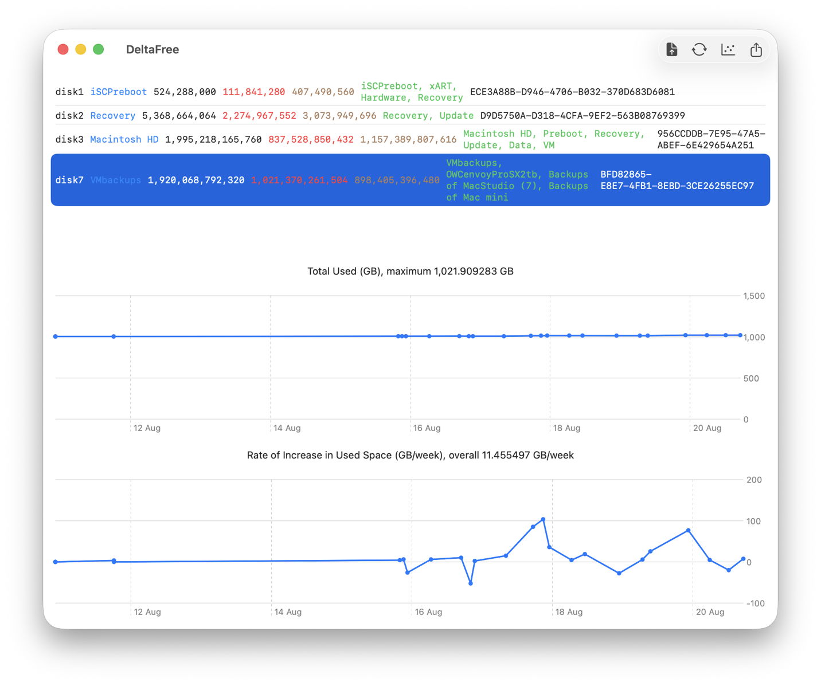Click the lowest dip point in rate chart
This screenshot has width=821, height=686.
[471, 583]
